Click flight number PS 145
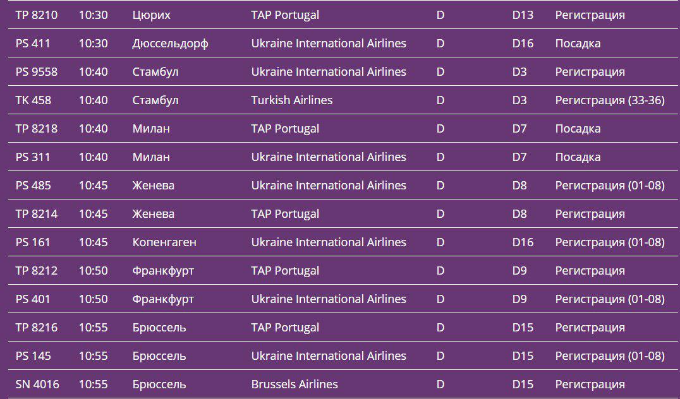 [33, 356]
